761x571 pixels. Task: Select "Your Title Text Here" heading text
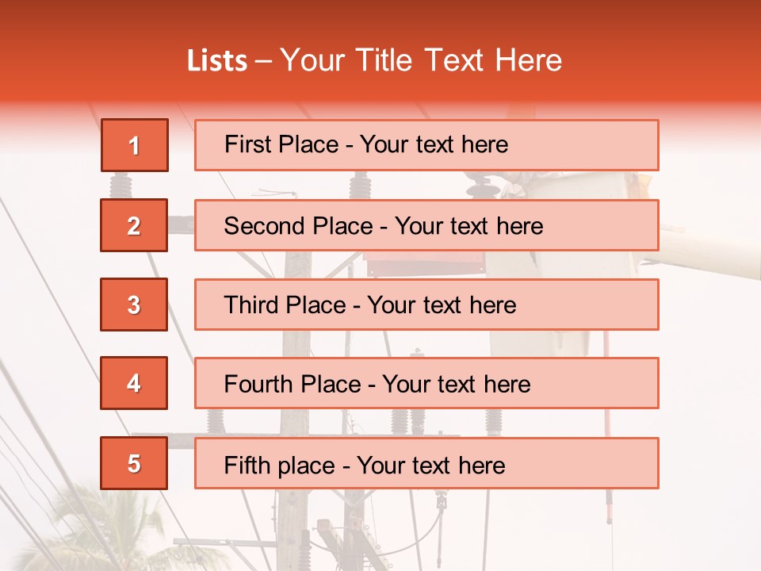421,61
